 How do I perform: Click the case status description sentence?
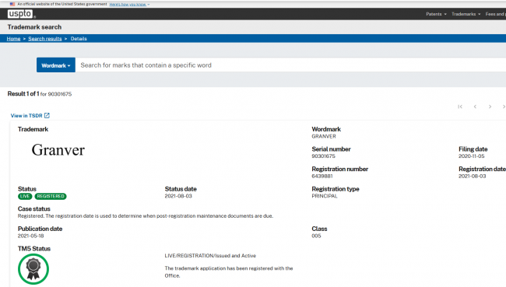tap(146, 216)
